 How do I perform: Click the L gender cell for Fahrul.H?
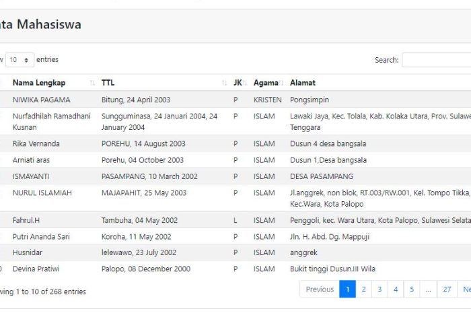[235, 220]
